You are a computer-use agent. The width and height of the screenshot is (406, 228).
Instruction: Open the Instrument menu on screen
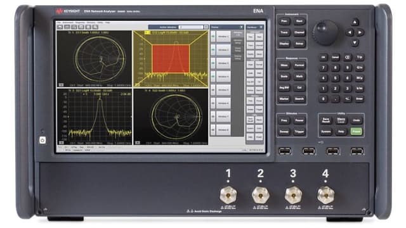68,23
